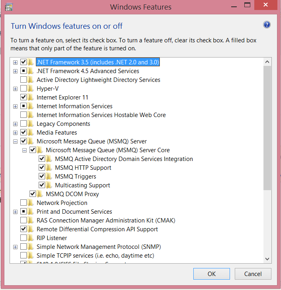Expand Legacy Components node

pyautogui.click(x=15, y=124)
